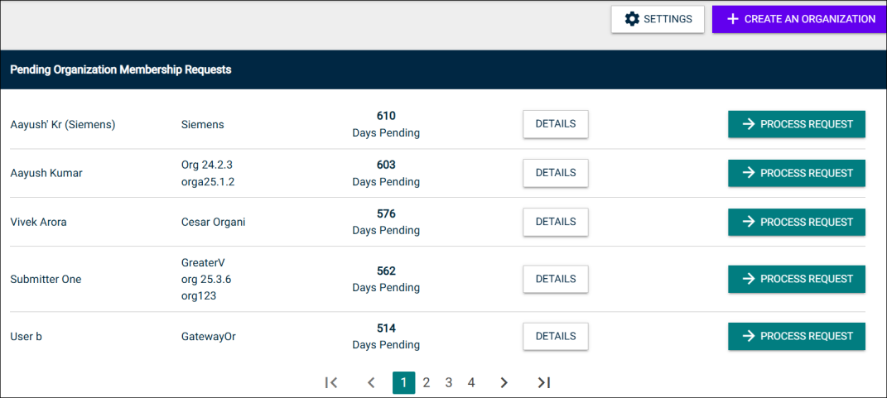Switch to page 2 of requests
Image resolution: width=887 pixels, height=398 pixels.
pyautogui.click(x=427, y=382)
